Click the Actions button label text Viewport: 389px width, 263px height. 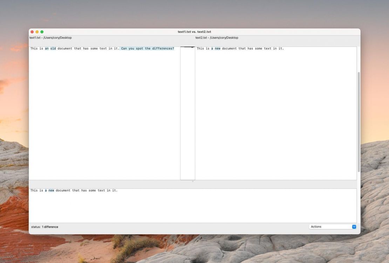pos(316,227)
